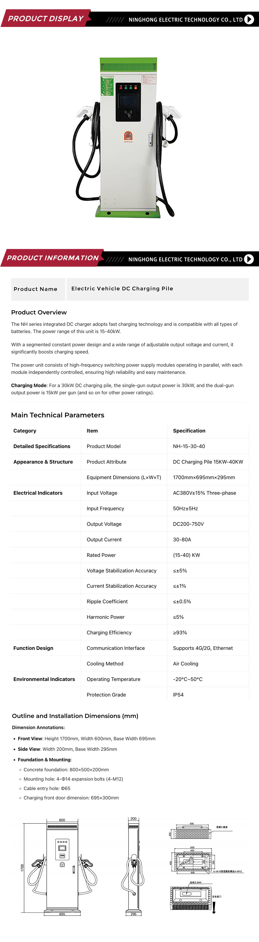Click the Communication Interface item cell
This screenshot has height=942, width=259.
(x=116, y=648)
